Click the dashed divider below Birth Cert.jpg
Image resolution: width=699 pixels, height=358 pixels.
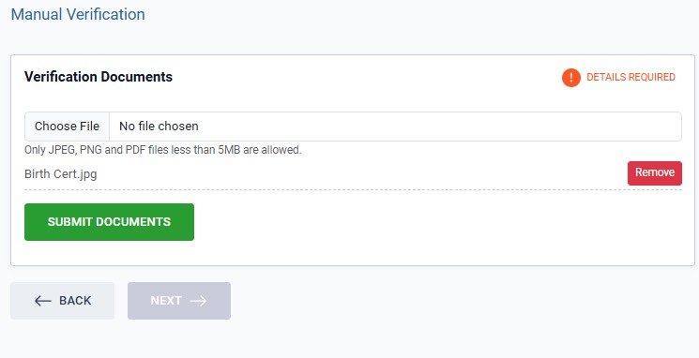[353, 189]
